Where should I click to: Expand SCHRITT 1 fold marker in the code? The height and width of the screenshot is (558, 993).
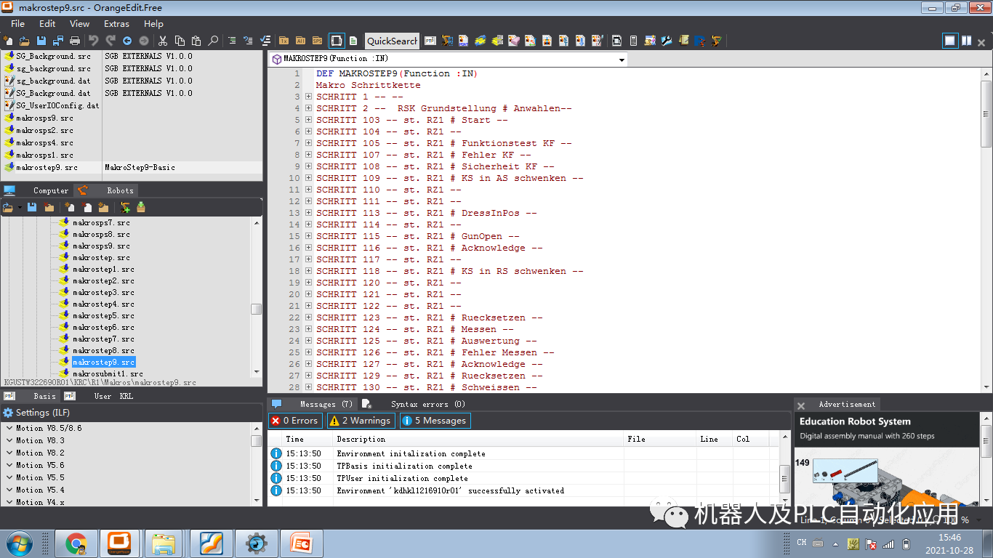308,96
